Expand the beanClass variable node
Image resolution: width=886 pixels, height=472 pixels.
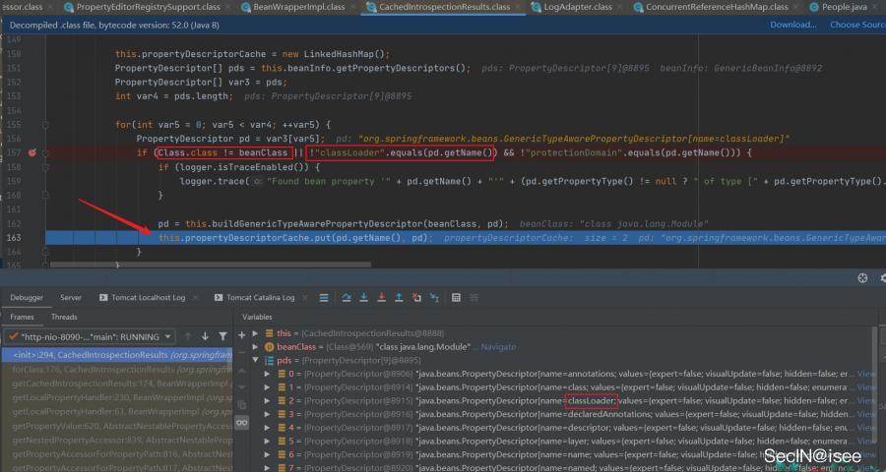pos(255,347)
